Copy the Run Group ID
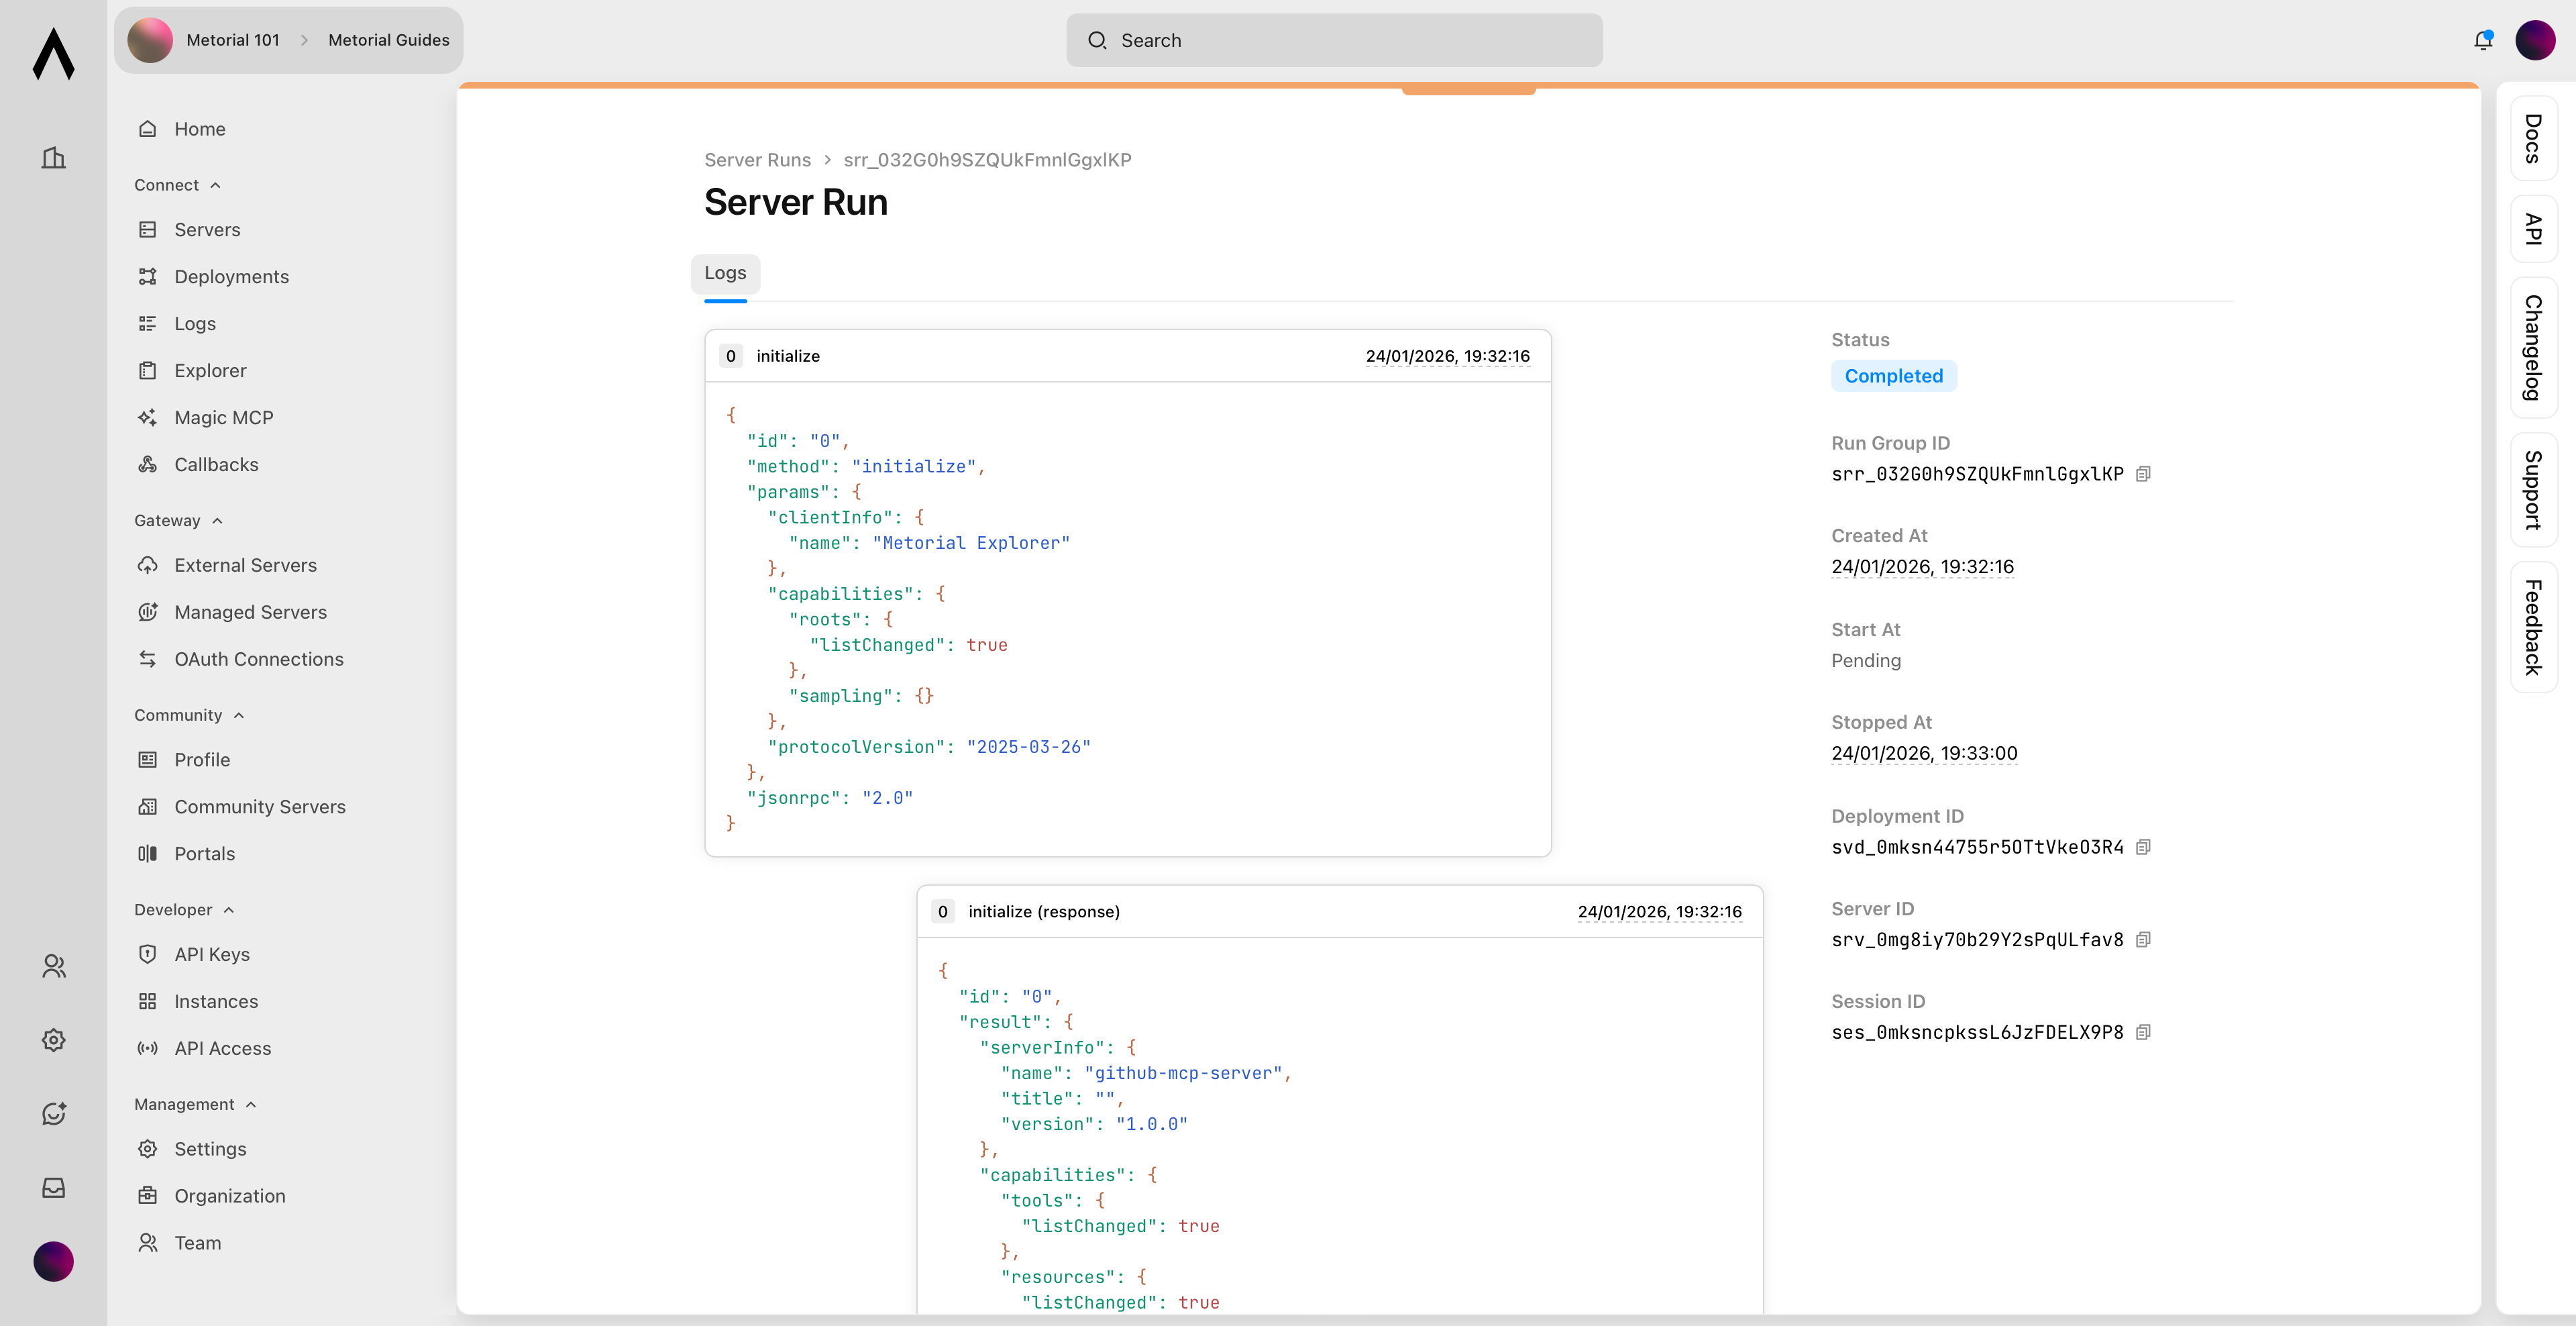Viewport: 2576px width, 1326px height. coord(2143,474)
